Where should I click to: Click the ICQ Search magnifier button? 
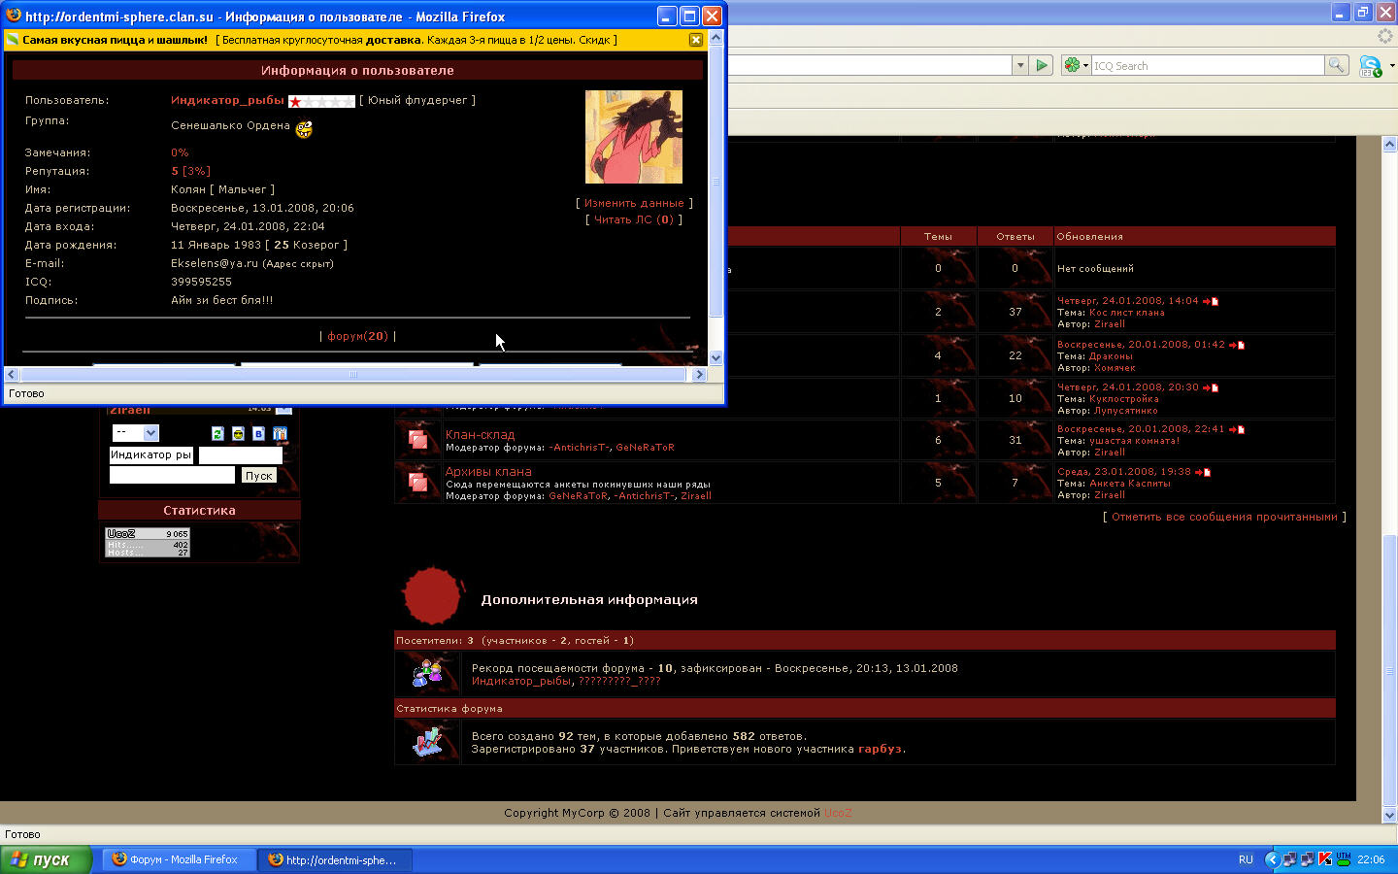tap(1337, 65)
